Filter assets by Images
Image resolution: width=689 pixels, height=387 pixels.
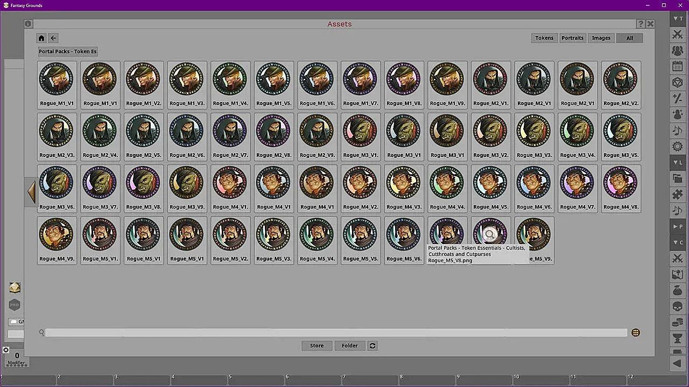click(601, 38)
